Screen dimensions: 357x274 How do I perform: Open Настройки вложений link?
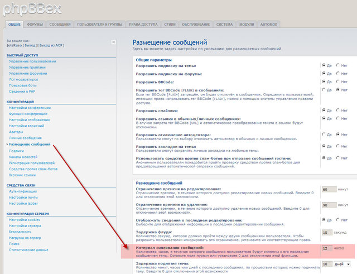pos(27,126)
